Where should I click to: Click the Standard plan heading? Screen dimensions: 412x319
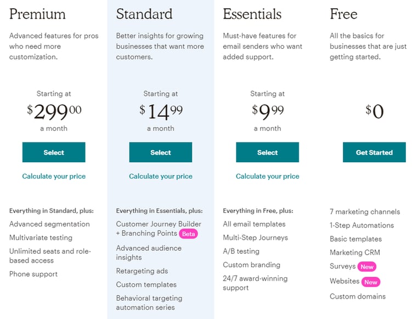click(144, 14)
